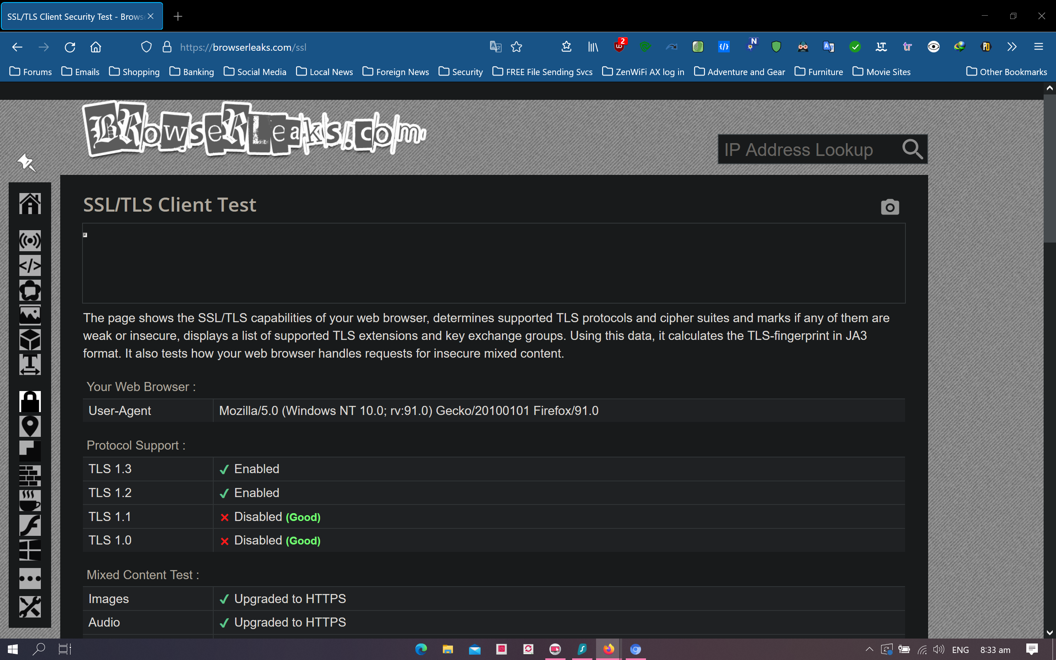Open the Java coffee cup sidebar icon

[x=30, y=500]
